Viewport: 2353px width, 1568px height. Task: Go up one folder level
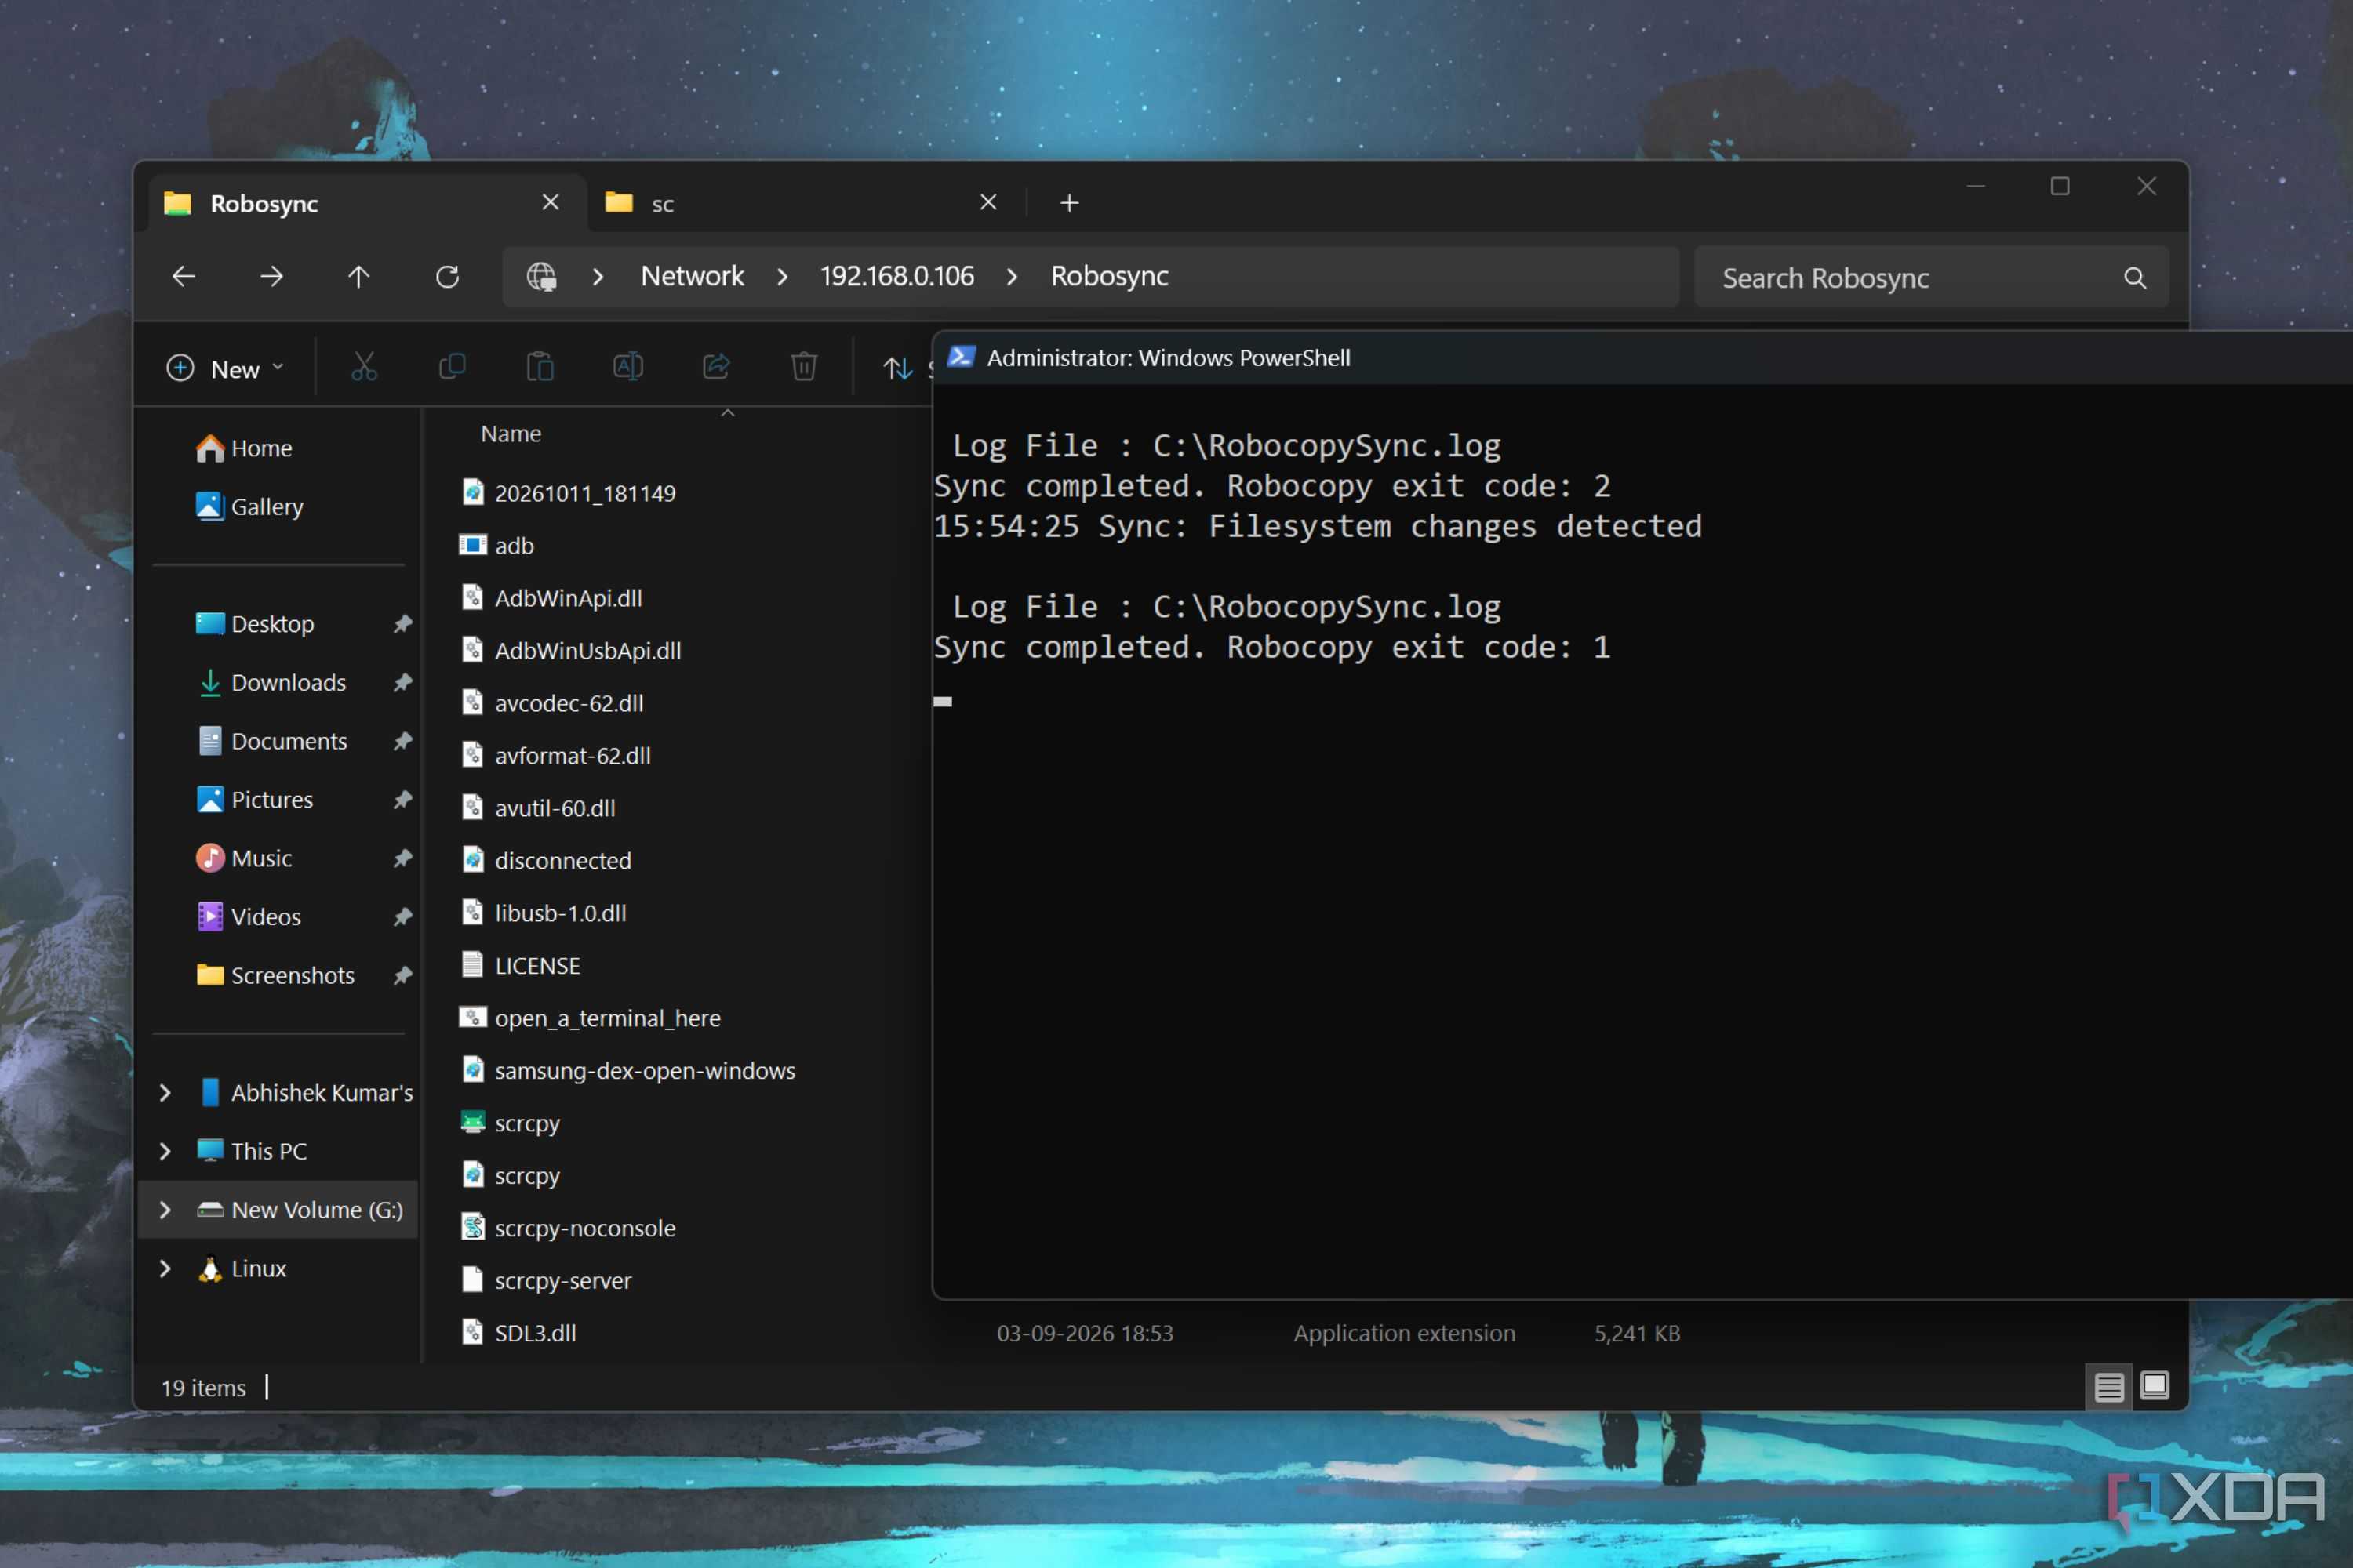click(x=359, y=276)
